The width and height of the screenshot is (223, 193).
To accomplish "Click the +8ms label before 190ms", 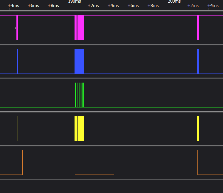I will pos(53,6).
